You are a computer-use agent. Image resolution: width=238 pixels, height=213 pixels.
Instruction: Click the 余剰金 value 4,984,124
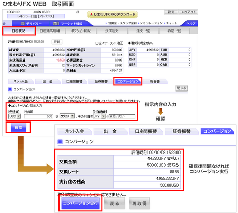coord(116,70)
